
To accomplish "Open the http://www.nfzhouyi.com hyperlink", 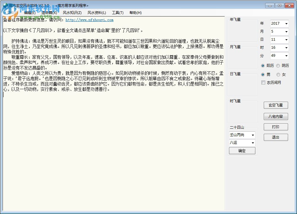I will (x=90, y=20).
